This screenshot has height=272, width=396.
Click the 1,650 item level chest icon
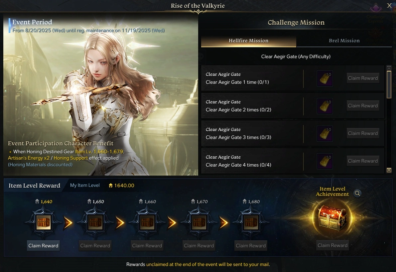(95, 222)
